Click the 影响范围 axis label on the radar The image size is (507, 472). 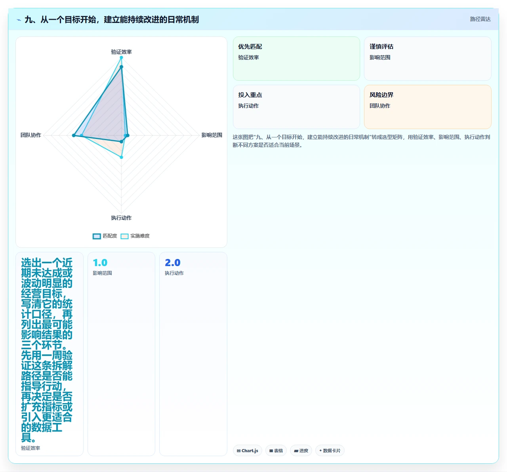(212, 135)
